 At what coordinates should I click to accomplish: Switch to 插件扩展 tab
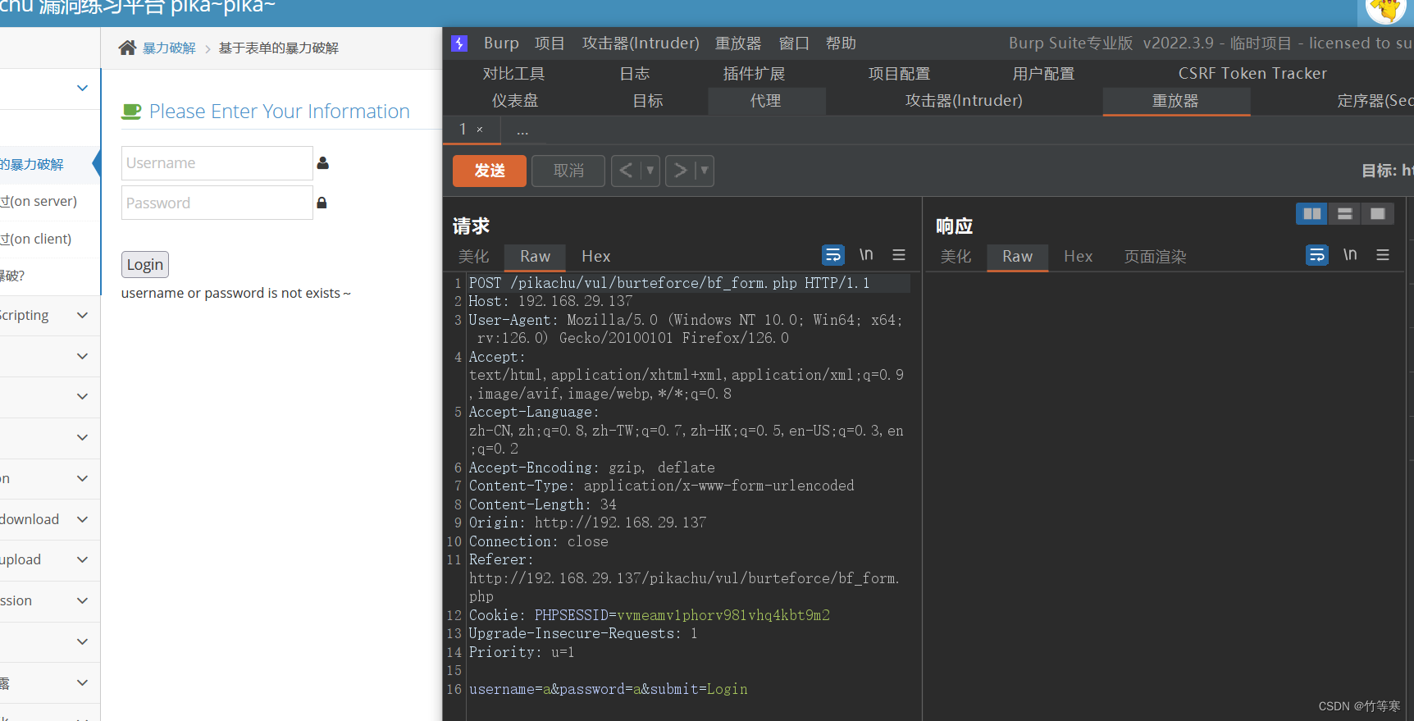click(754, 74)
